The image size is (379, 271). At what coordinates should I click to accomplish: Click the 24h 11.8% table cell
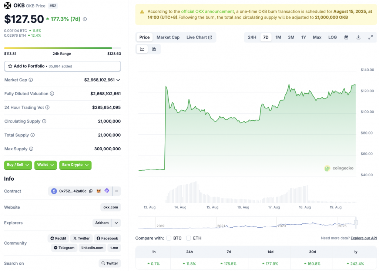tap(189, 264)
